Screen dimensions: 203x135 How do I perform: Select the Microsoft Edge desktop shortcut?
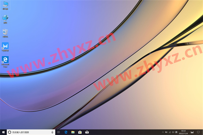click(5, 62)
